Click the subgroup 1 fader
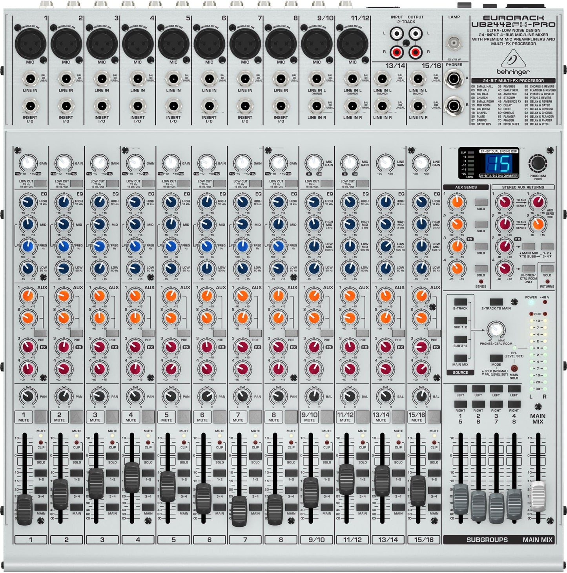The image size is (567, 573). click(461, 499)
